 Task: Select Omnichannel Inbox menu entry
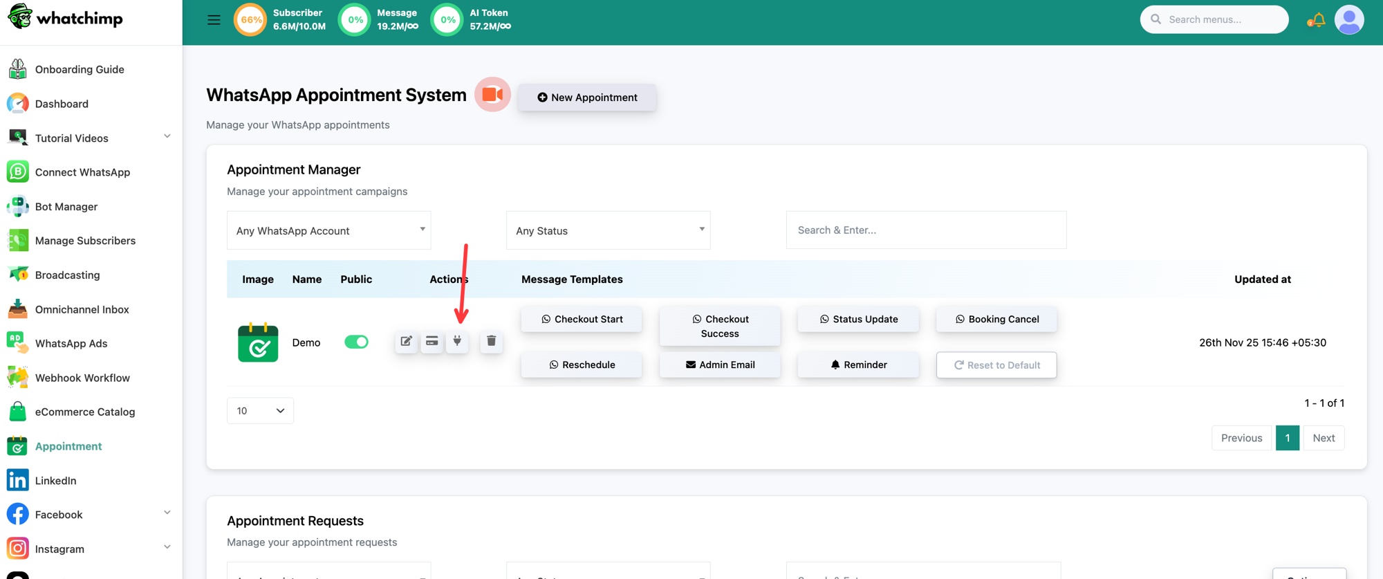pos(82,309)
